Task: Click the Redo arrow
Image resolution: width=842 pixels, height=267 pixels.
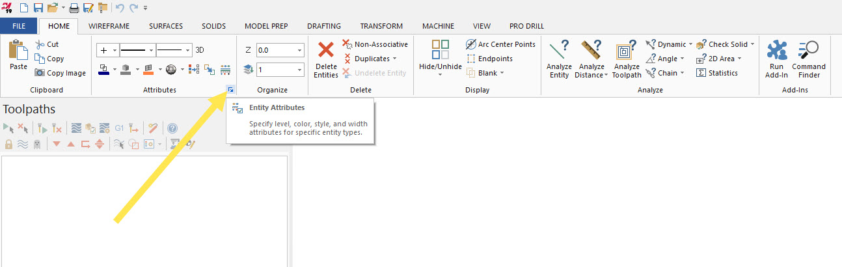Action: pyautogui.click(x=135, y=8)
